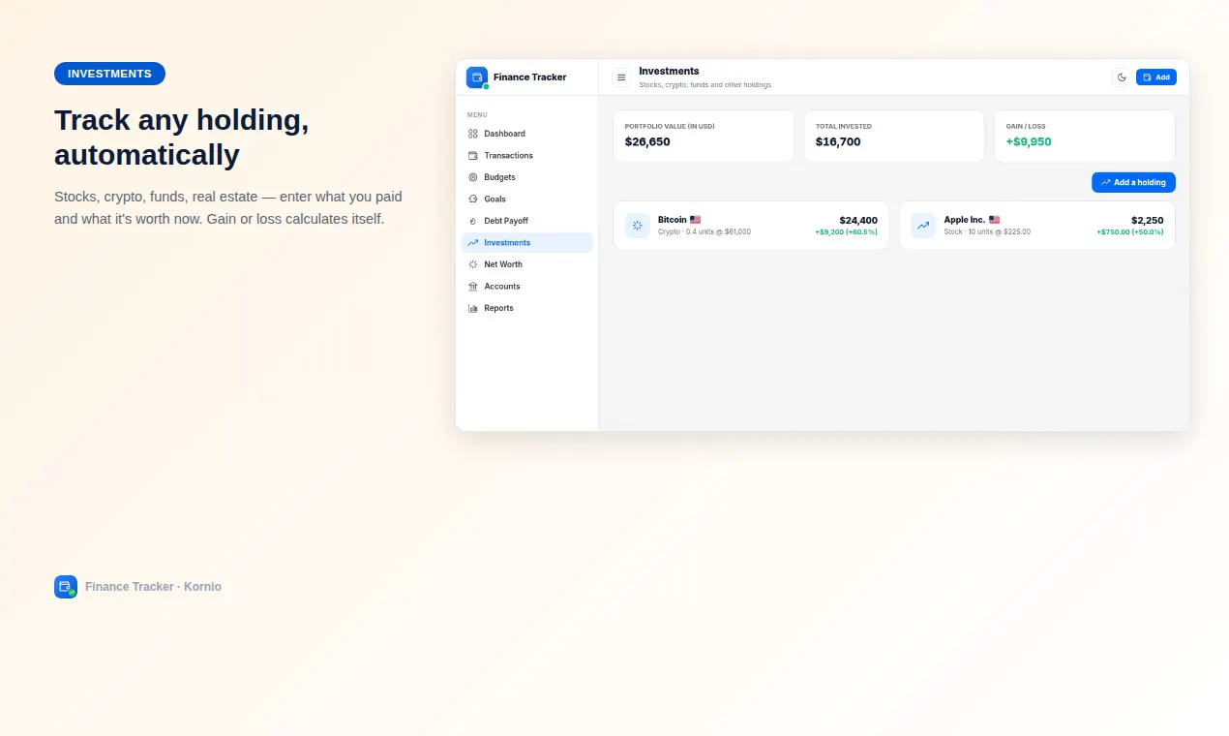Click the Goals piggy bank icon
Image resolution: width=1229 pixels, height=736 pixels.
click(473, 199)
